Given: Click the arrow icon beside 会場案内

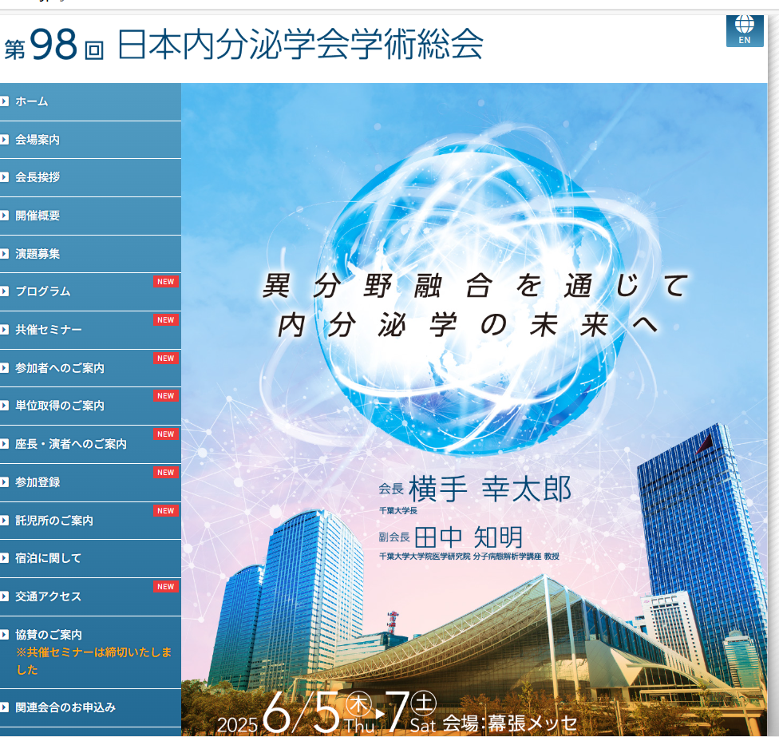Looking at the screenshot, I should pyautogui.click(x=5, y=140).
